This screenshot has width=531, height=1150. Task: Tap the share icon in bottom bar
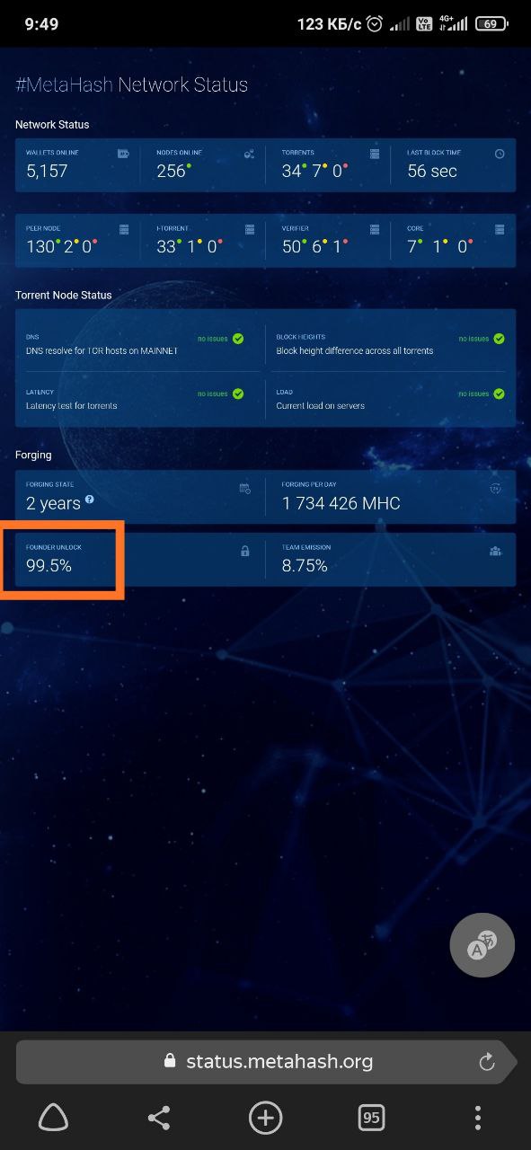pos(159,1118)
